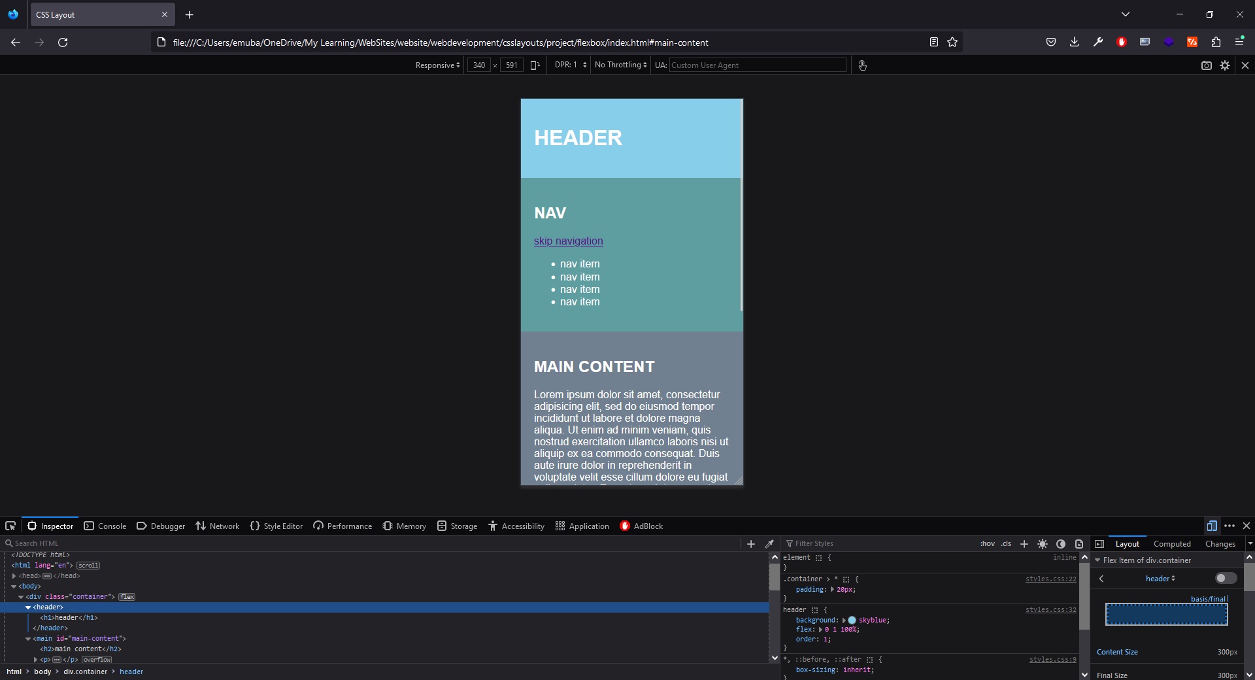Expand the flex shorthand property
1255x680 pixels.
820,630
